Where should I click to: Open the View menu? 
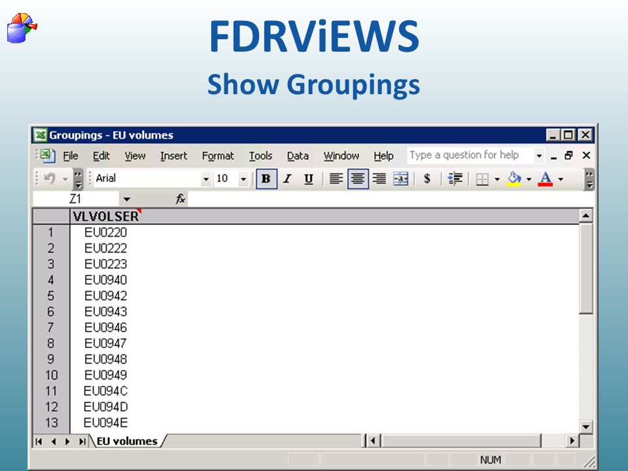tap(135, 156)
